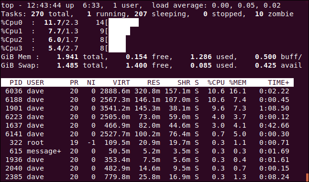The width and height of the screenshot is (309, 182).
Task: Select PID 6223 in the process list
Action: pyautogui.click(x=14, y=117)
